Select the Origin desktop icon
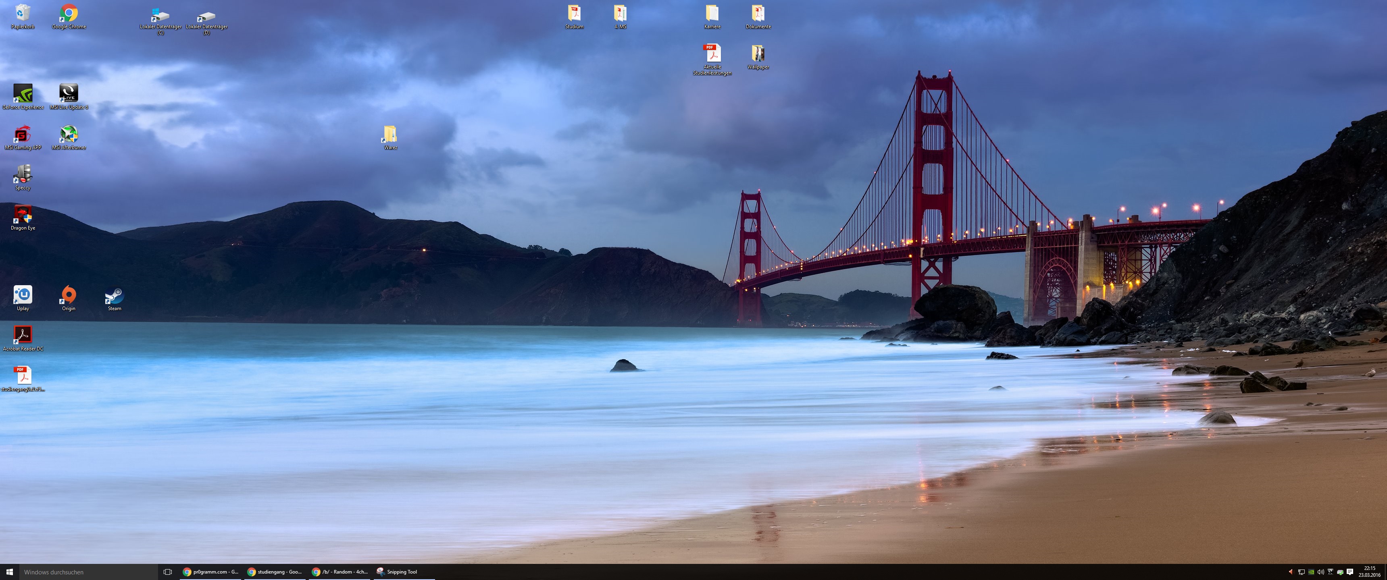This screenshot has height=580, width=1387. click(69, 298)
